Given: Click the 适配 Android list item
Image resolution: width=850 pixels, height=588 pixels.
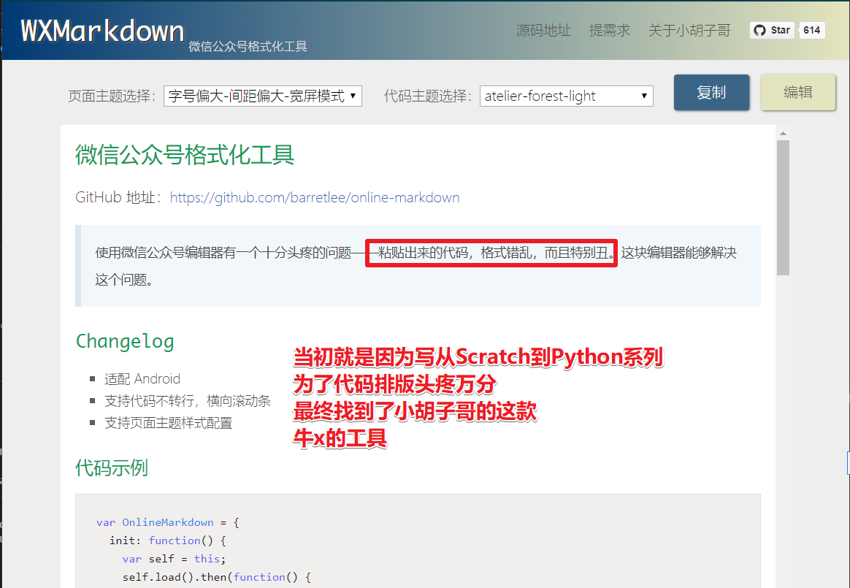Looking at the screenshot, I should [x=142, y=378].
